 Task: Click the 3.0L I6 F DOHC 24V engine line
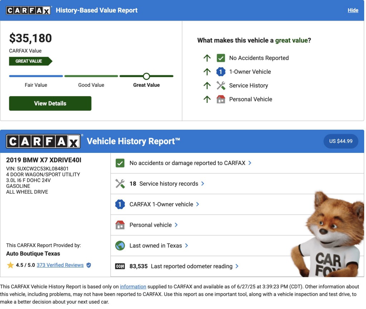tap(28, 180)
